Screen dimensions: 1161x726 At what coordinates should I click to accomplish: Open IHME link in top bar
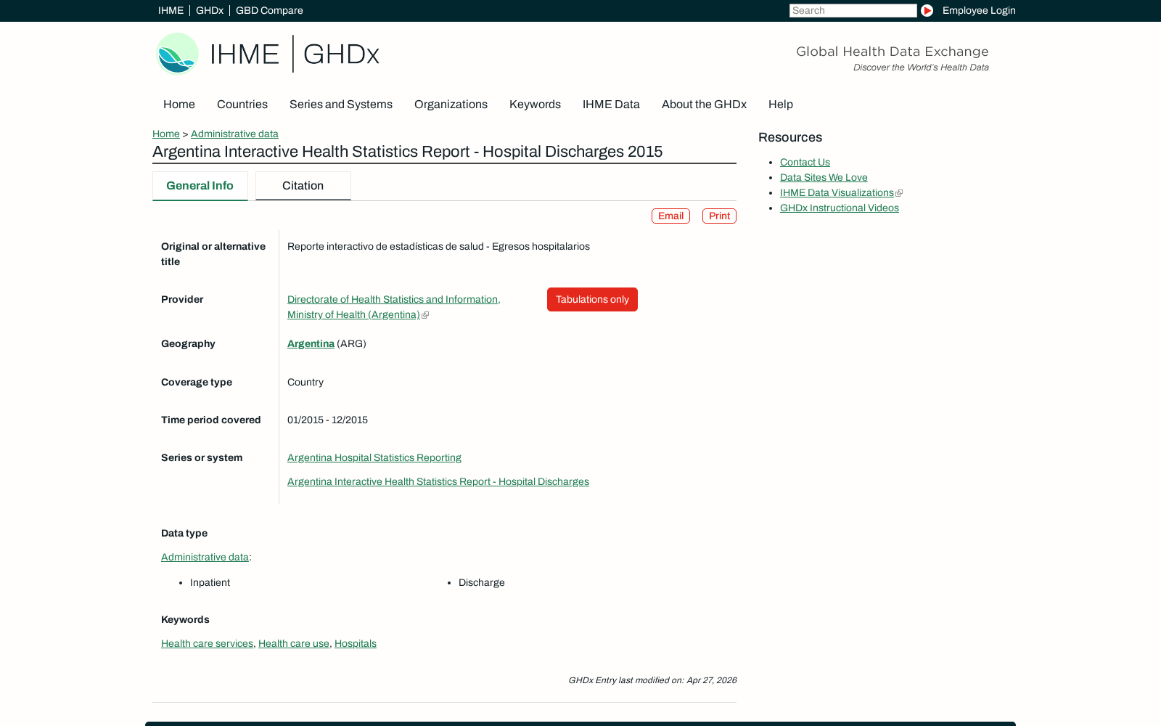[171, 10]
